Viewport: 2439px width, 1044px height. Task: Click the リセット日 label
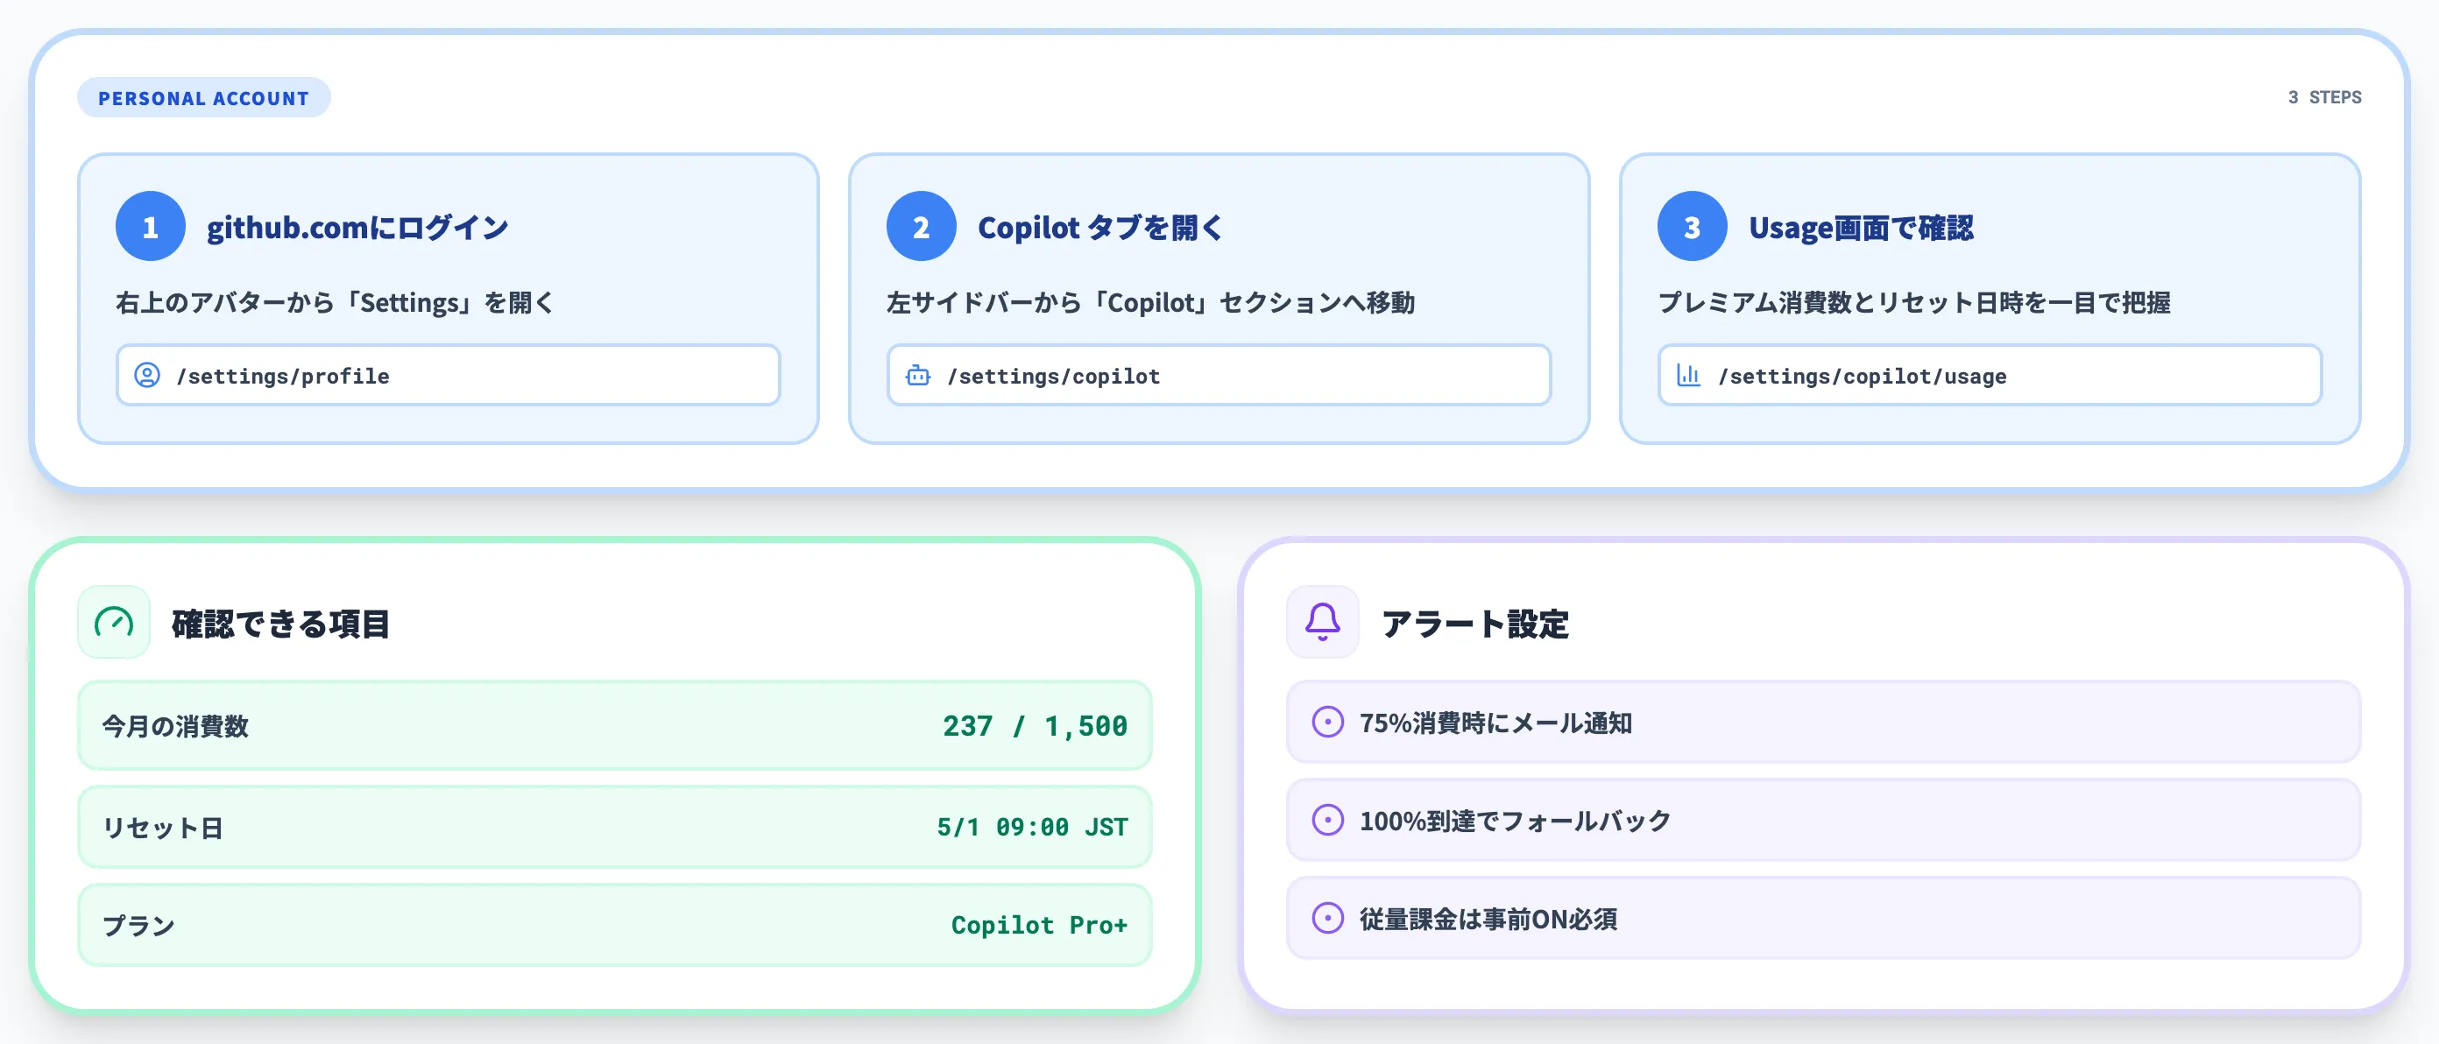tap(162, 828)
